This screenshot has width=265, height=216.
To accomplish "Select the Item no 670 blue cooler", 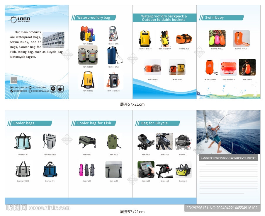I will pyautogui.click(x=50, y=169).
